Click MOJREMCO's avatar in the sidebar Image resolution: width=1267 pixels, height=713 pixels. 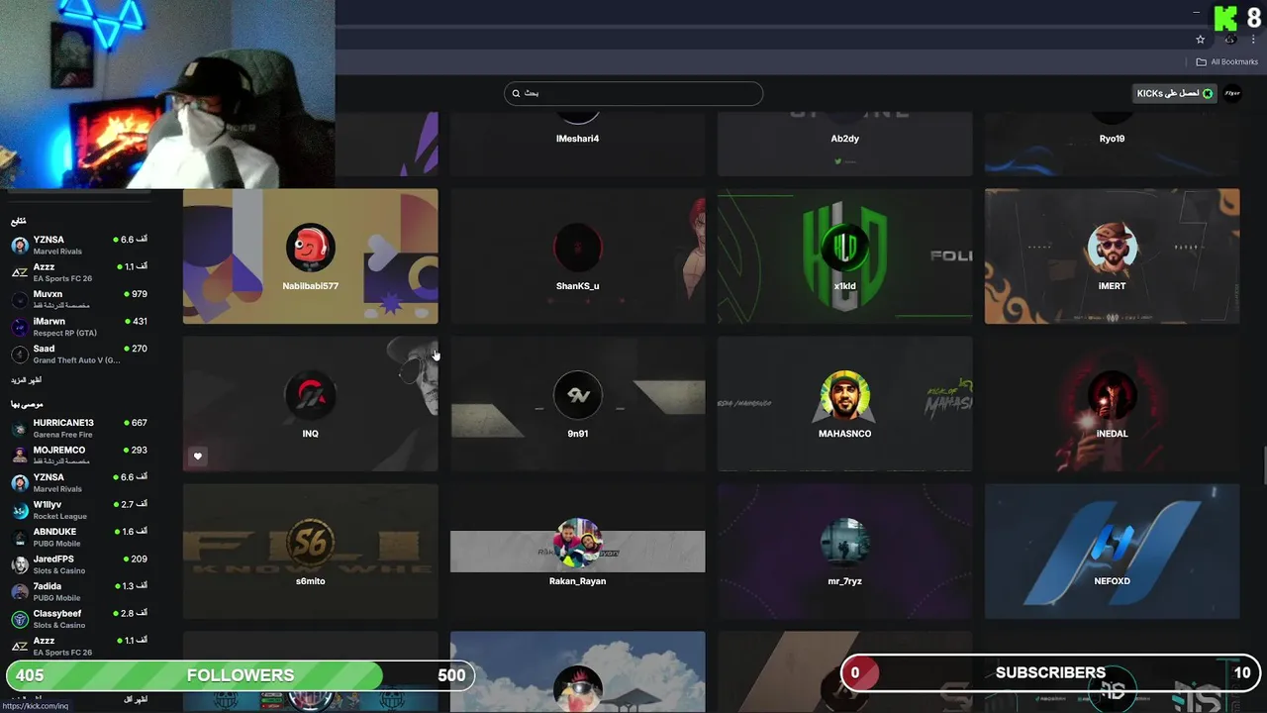[x=20, y=455]
